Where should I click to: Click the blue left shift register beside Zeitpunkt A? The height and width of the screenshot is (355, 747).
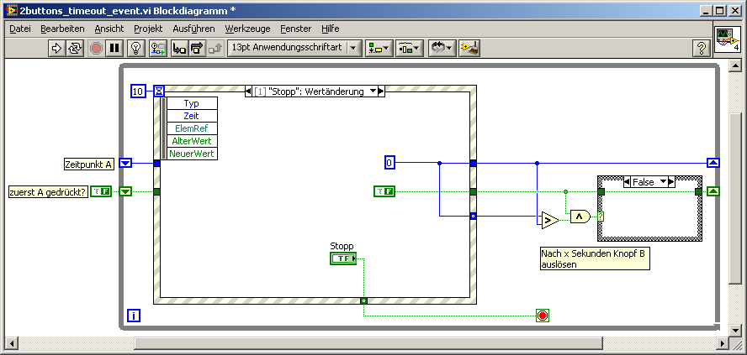point(125,163)
